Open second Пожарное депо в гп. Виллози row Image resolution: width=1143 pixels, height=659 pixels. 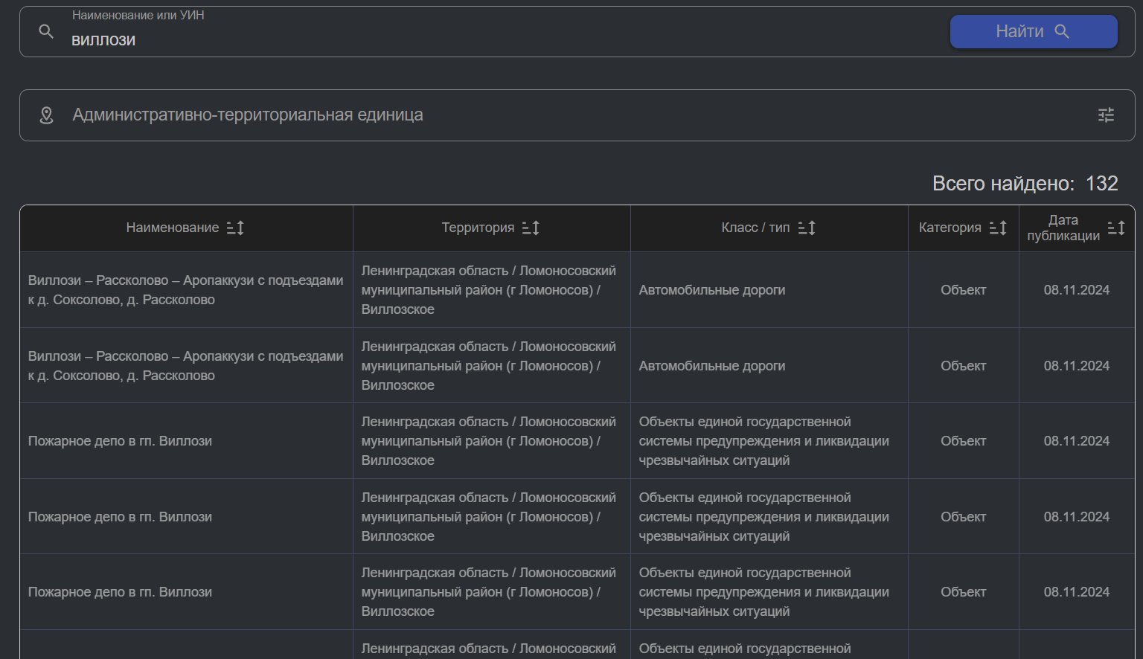(x=577, y=516)
